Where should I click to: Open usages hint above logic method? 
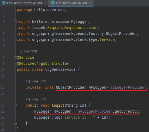[36, 99]
